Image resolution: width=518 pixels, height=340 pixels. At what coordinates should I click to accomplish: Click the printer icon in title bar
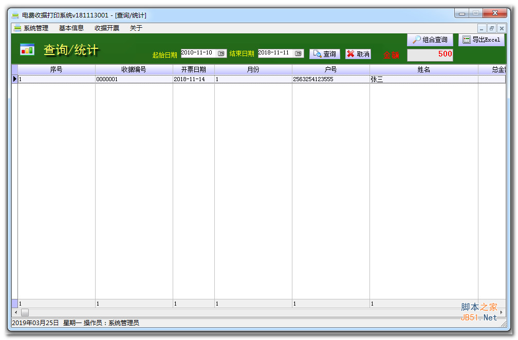click(x=15, y=15)
